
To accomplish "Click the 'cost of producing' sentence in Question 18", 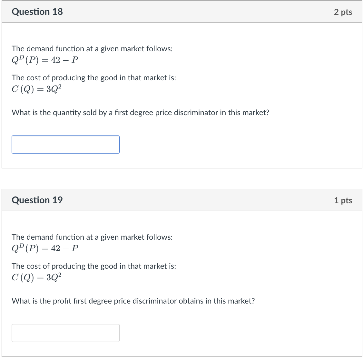I will [x=94, y=78].
